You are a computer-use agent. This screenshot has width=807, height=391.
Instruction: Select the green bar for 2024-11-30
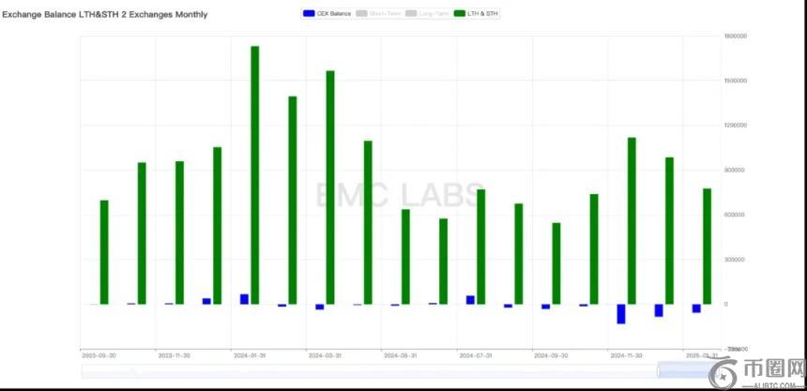tap(632, 220)
